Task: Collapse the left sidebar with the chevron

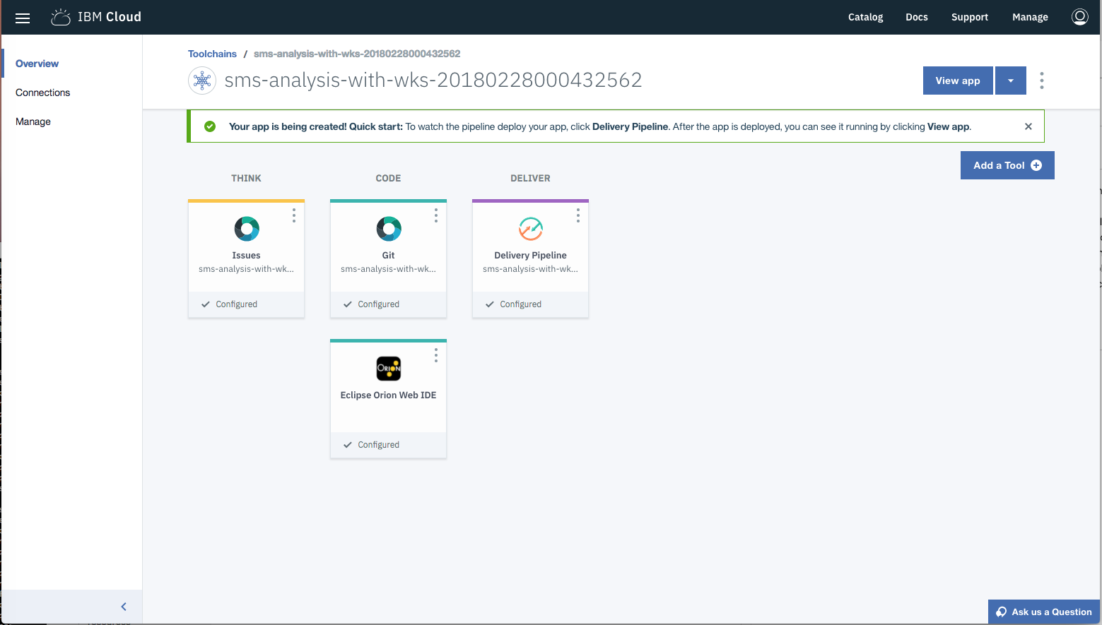Action: click(x=124, y=607)
